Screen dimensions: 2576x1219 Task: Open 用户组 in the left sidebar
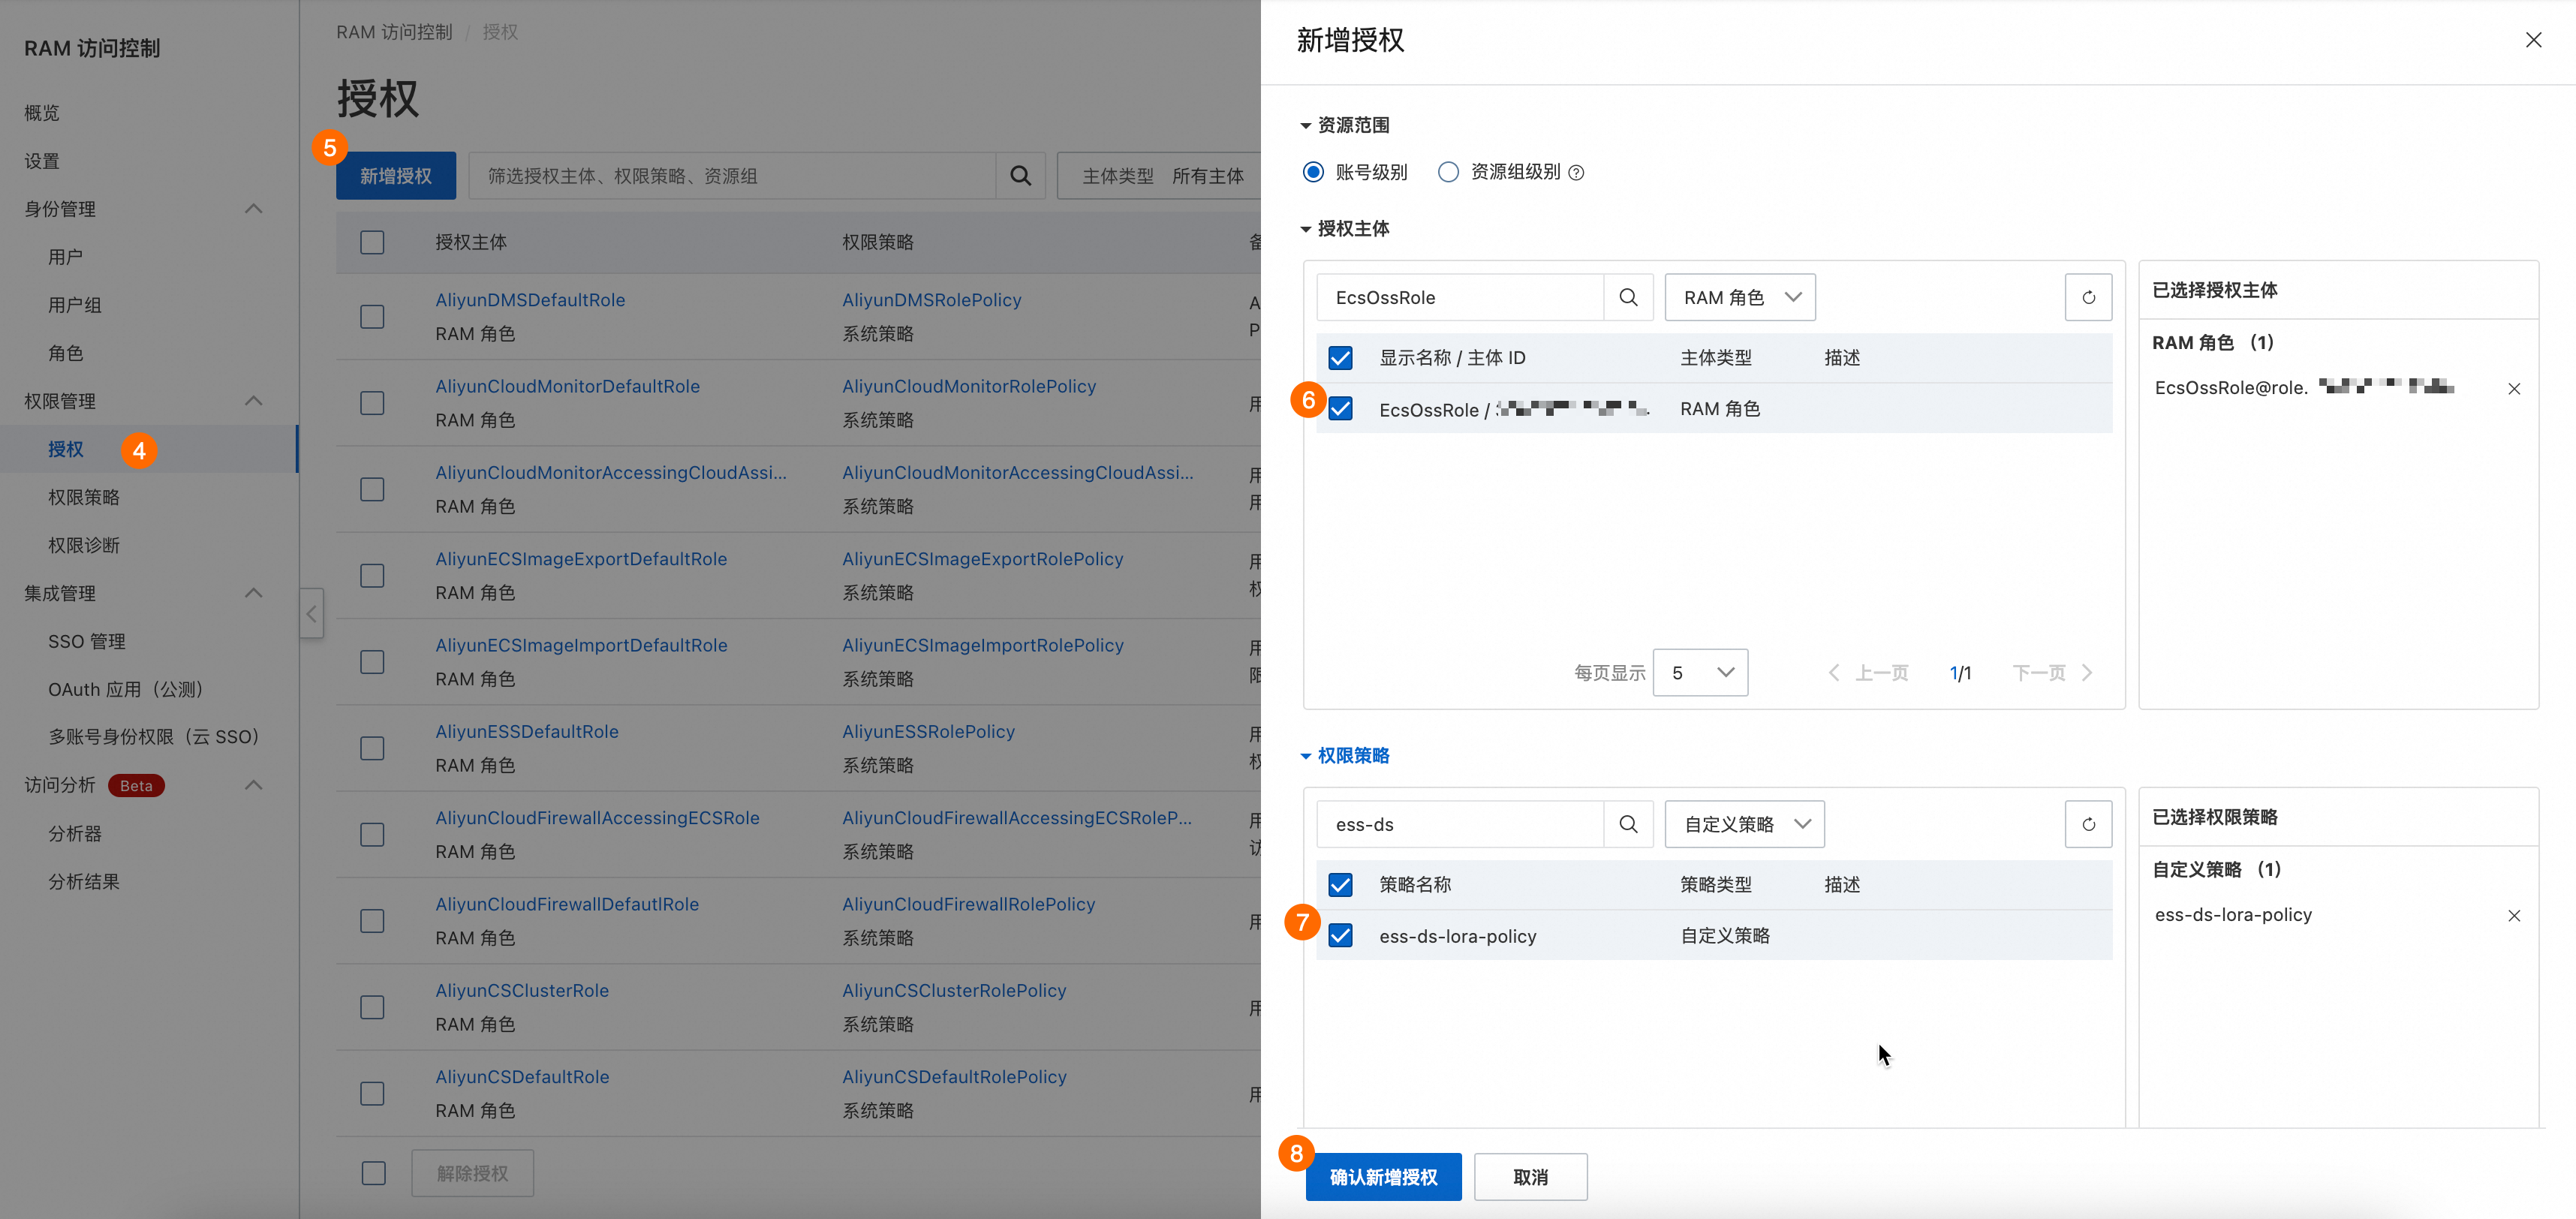point(75,305)
